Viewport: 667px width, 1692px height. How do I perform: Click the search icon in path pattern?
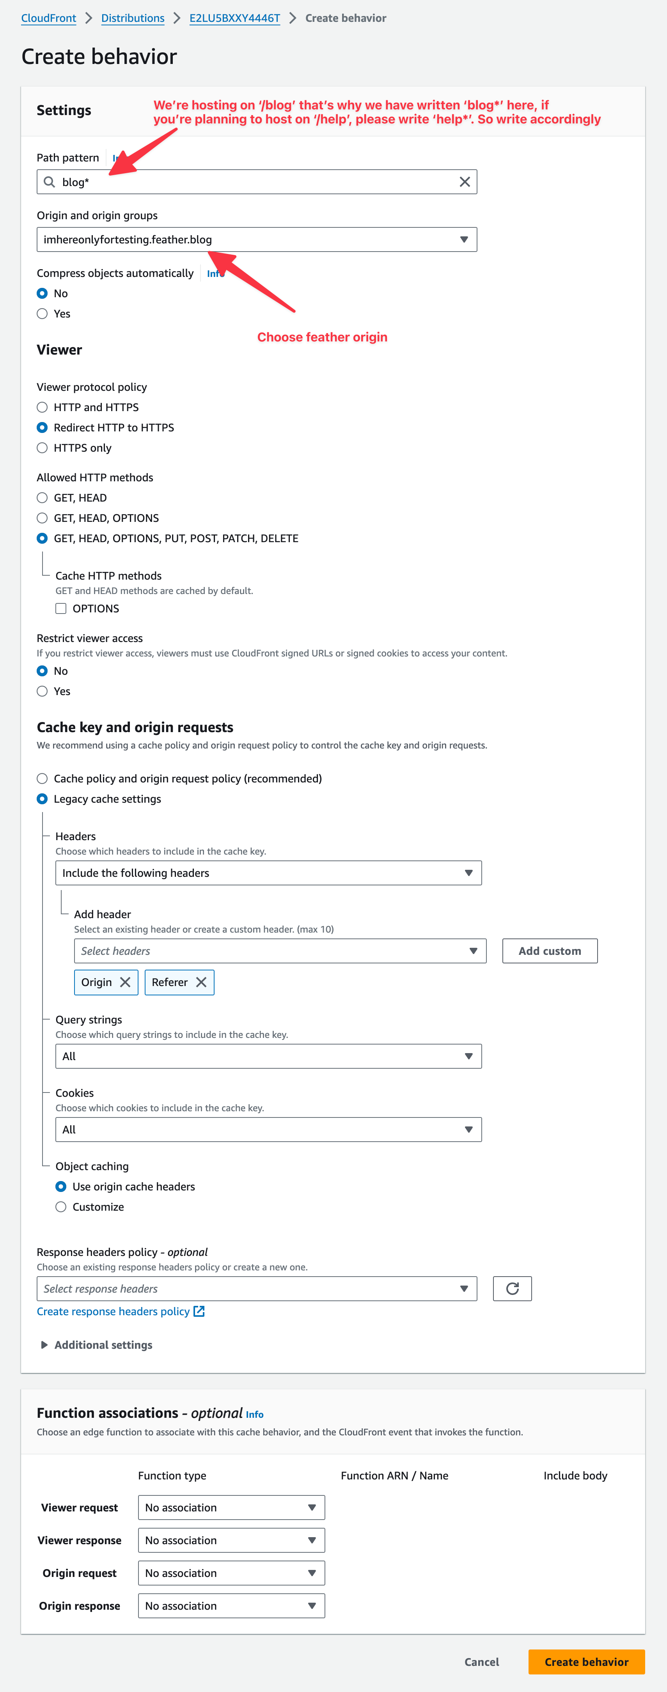tap(49, 182)
